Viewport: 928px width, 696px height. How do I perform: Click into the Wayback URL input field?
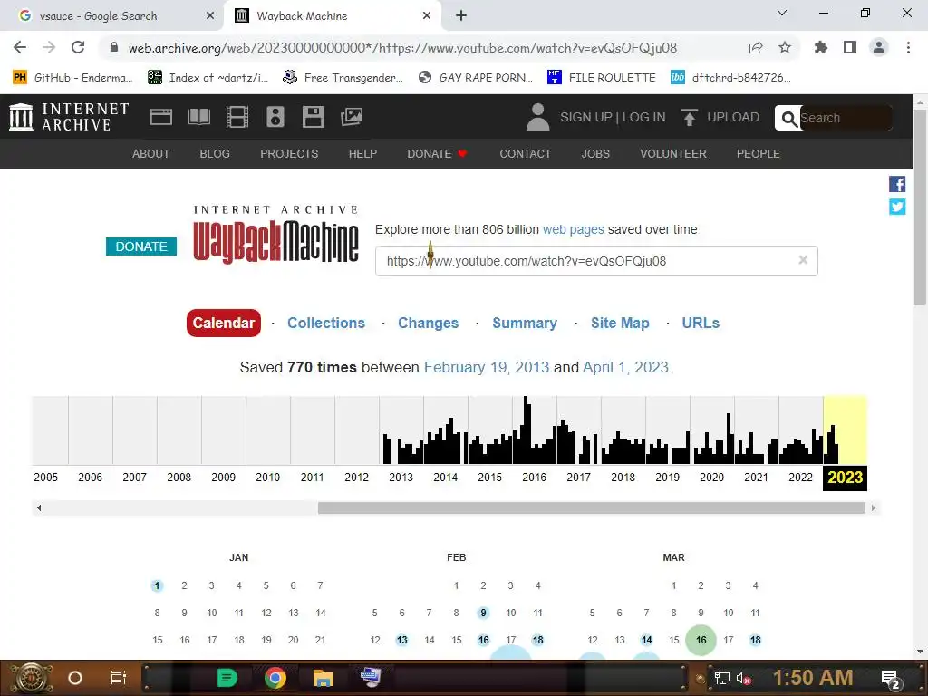click(596, 261)
